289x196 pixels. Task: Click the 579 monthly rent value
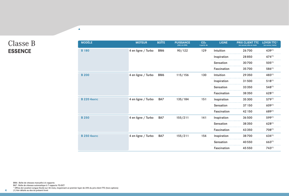(270, 99)
